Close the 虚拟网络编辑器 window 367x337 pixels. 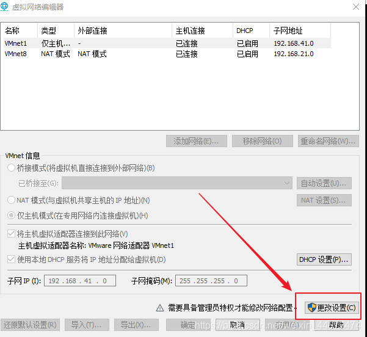pos(356,7)
